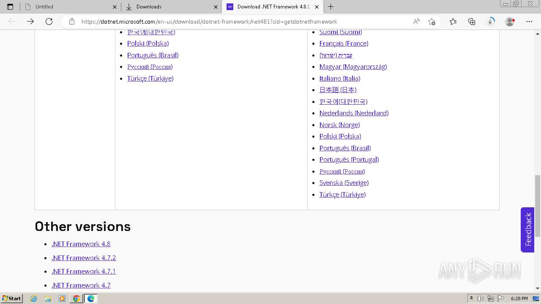541x304 pixels.
Task: Open Русский (Россия) in right column
Action: (x=342, y=171)
